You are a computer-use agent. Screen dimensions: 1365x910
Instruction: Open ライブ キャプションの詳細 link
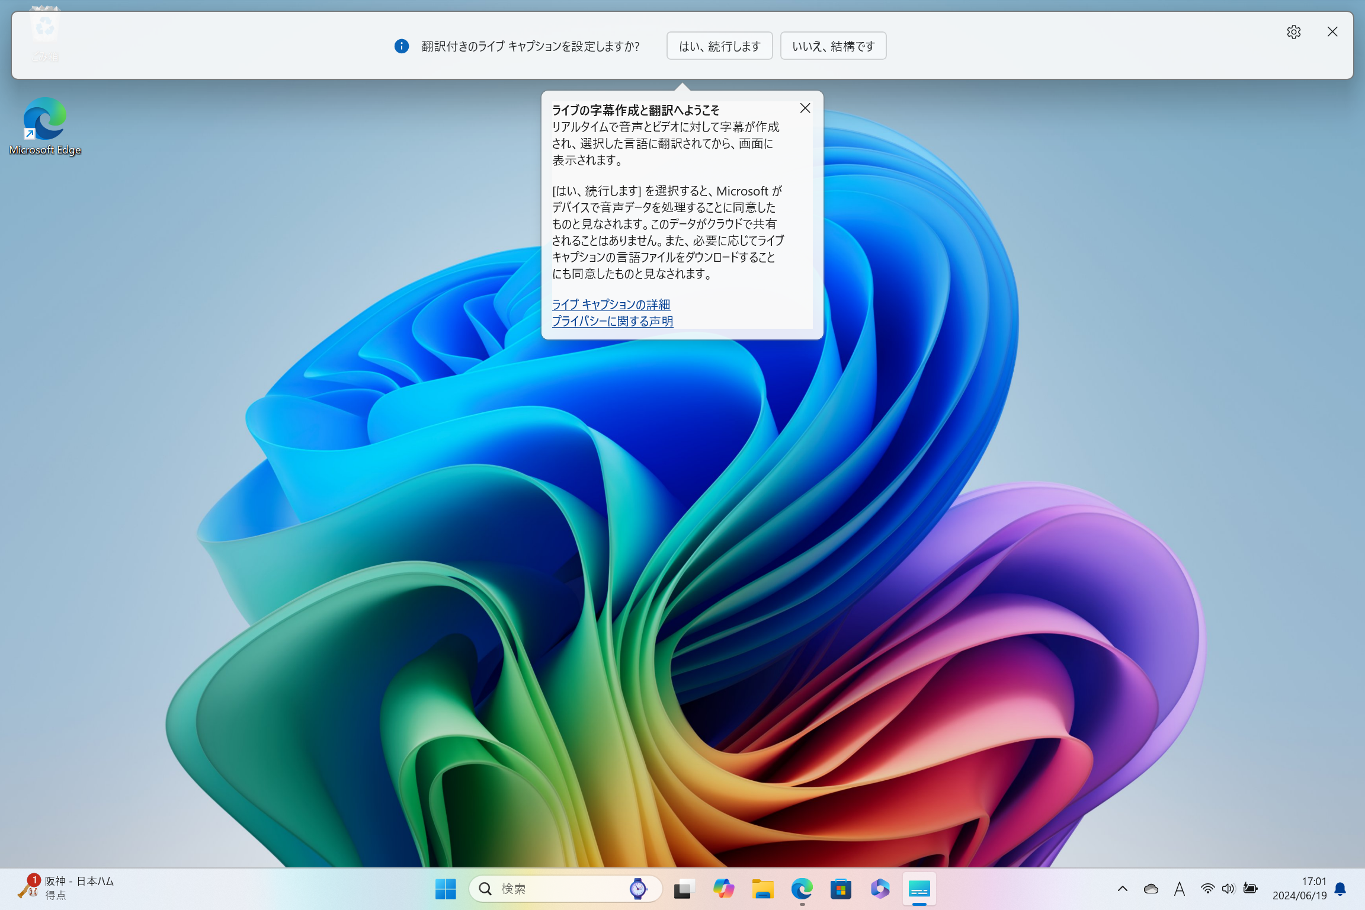pos(611,305)
